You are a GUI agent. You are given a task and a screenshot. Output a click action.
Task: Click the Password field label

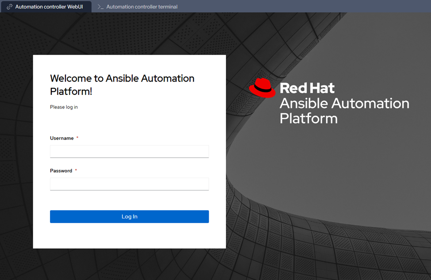(x=61, y=171)
